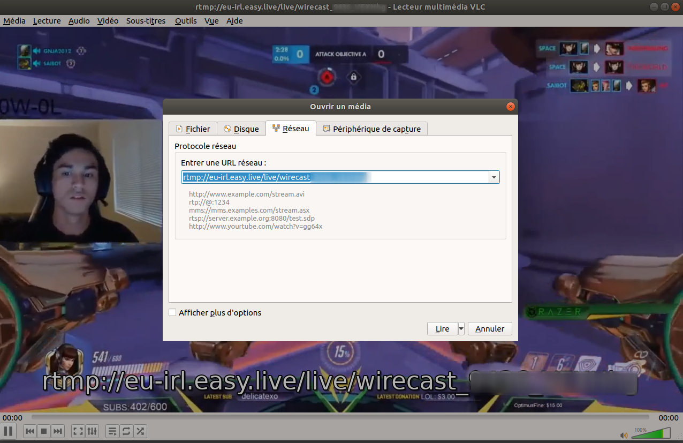The height and width of the screenshot is (443, 683).
Task: Enable Afficher plus d'options checkbox
Action: 172,312
